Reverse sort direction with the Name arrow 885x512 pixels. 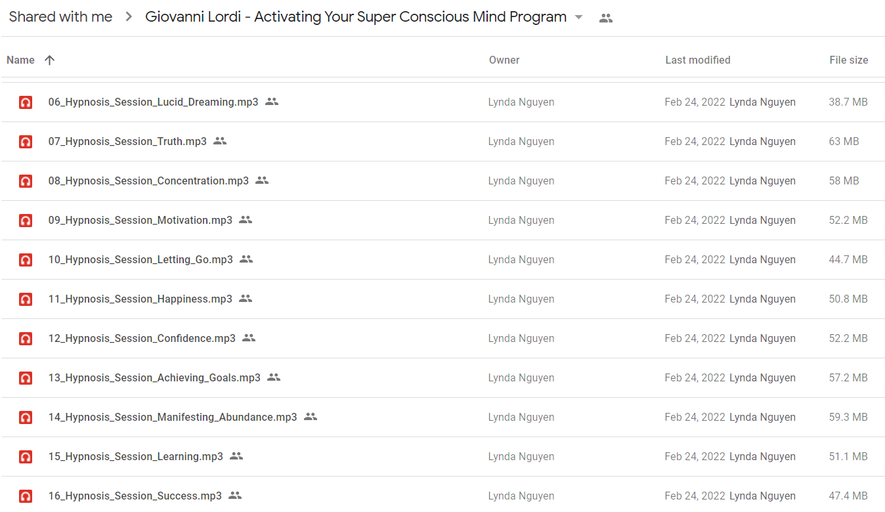49,60
